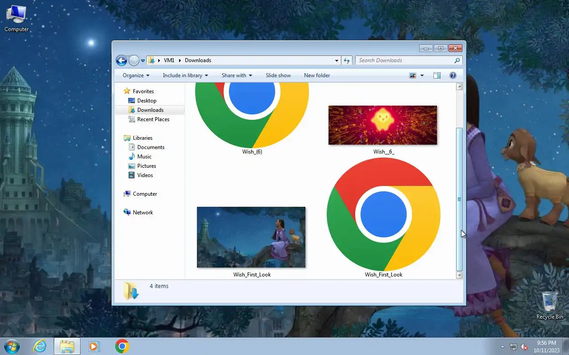Screen dimensions: 569x355
Task: Click the scrollbar up arrow
Action: click(459, 87)
